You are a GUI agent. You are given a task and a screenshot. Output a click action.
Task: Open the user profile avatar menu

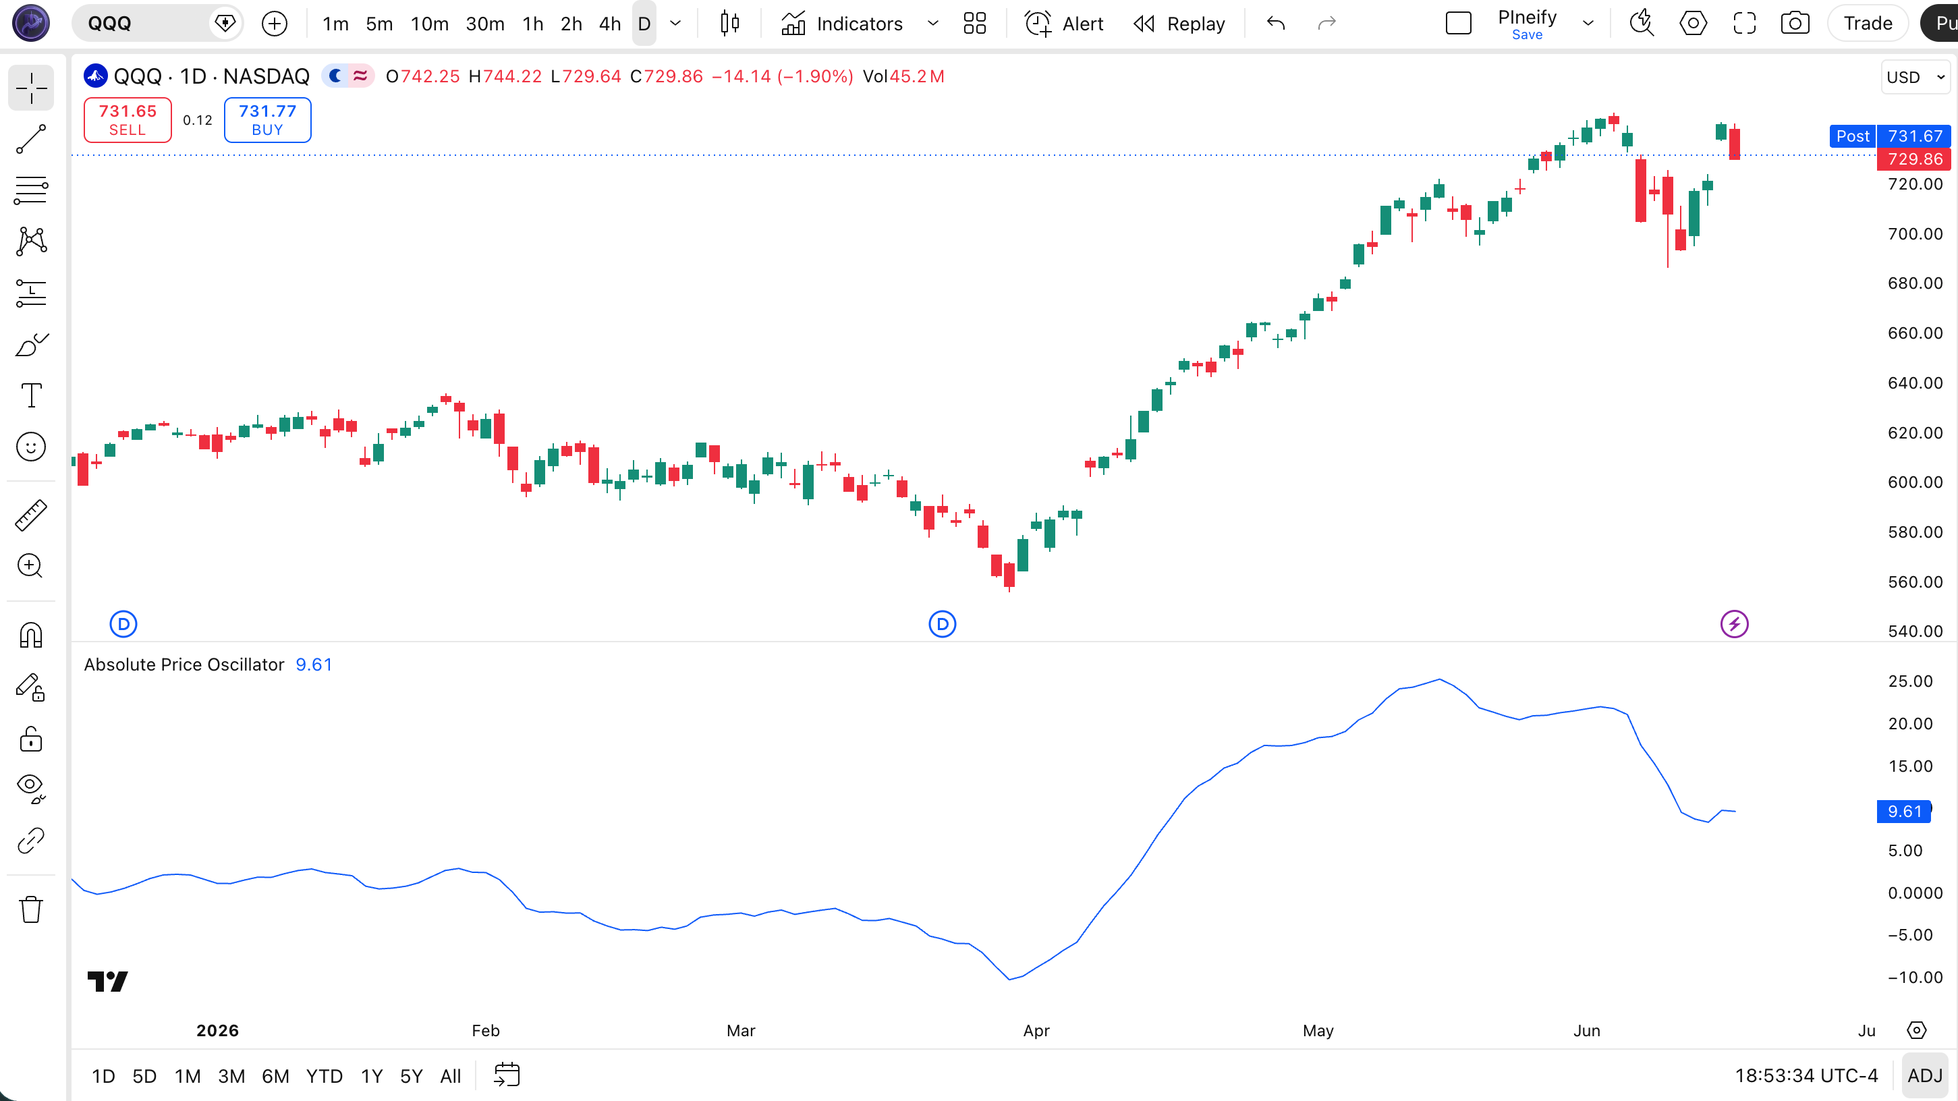click(31, 23)
